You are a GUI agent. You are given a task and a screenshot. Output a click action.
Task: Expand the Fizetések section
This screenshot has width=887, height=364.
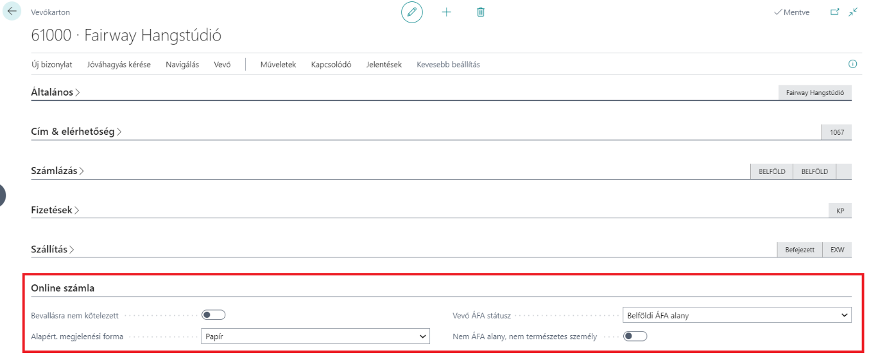pyautogui.click(x=55, y=210)
